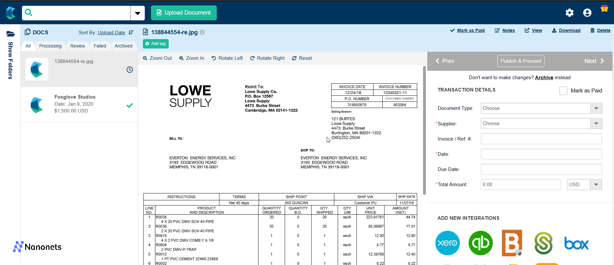Click the Due Date input field
Image resolution: width=614 pixels, height=265 pixels.
tap(541, 169)
